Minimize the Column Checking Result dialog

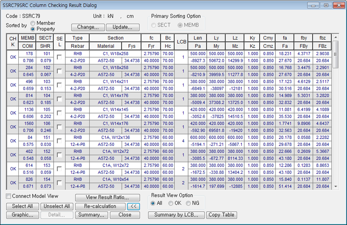(313, 5)
